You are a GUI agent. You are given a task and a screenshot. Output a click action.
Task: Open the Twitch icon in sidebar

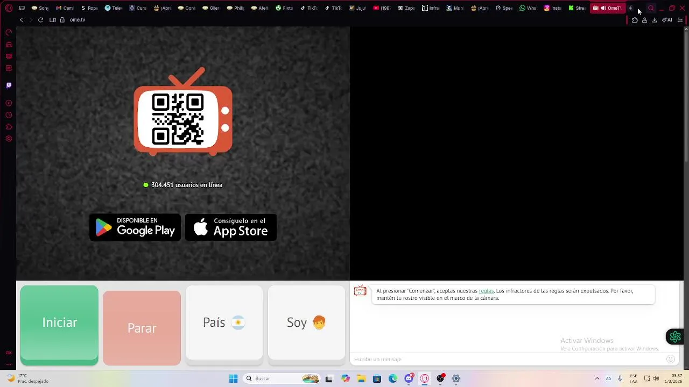click(x=9, y=85)
